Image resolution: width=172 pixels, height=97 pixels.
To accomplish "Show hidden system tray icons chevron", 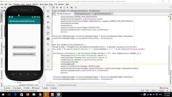I will pyautogui.click(x=142, y=95).
